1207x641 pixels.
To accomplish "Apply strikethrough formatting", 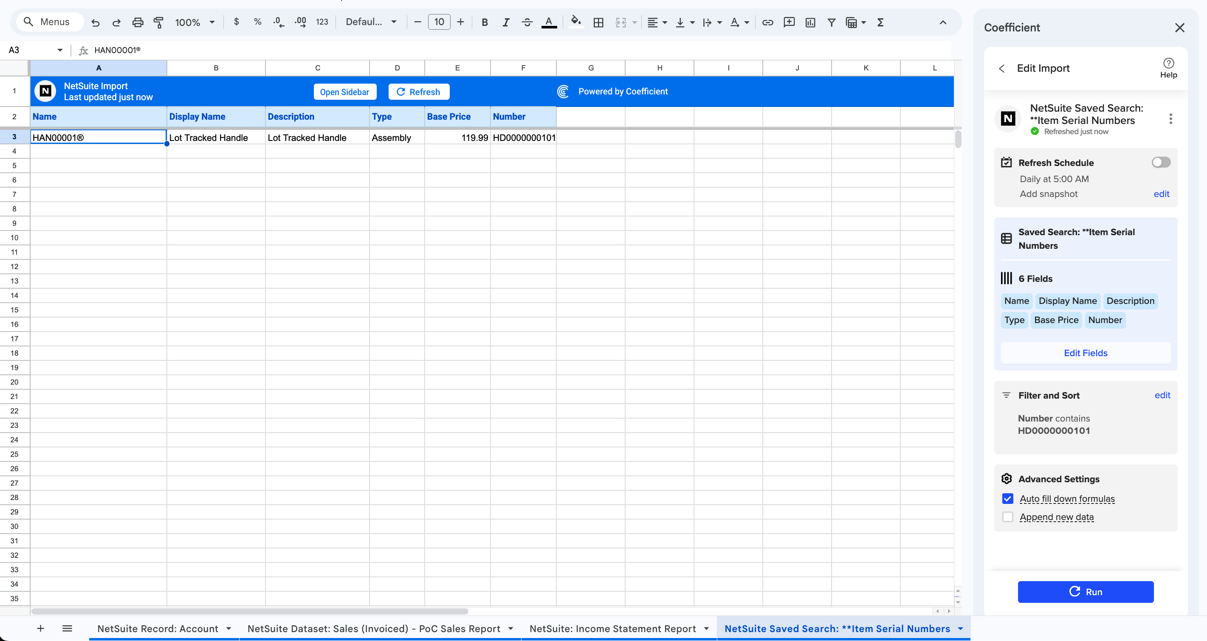I will click(x=527, y=22).
